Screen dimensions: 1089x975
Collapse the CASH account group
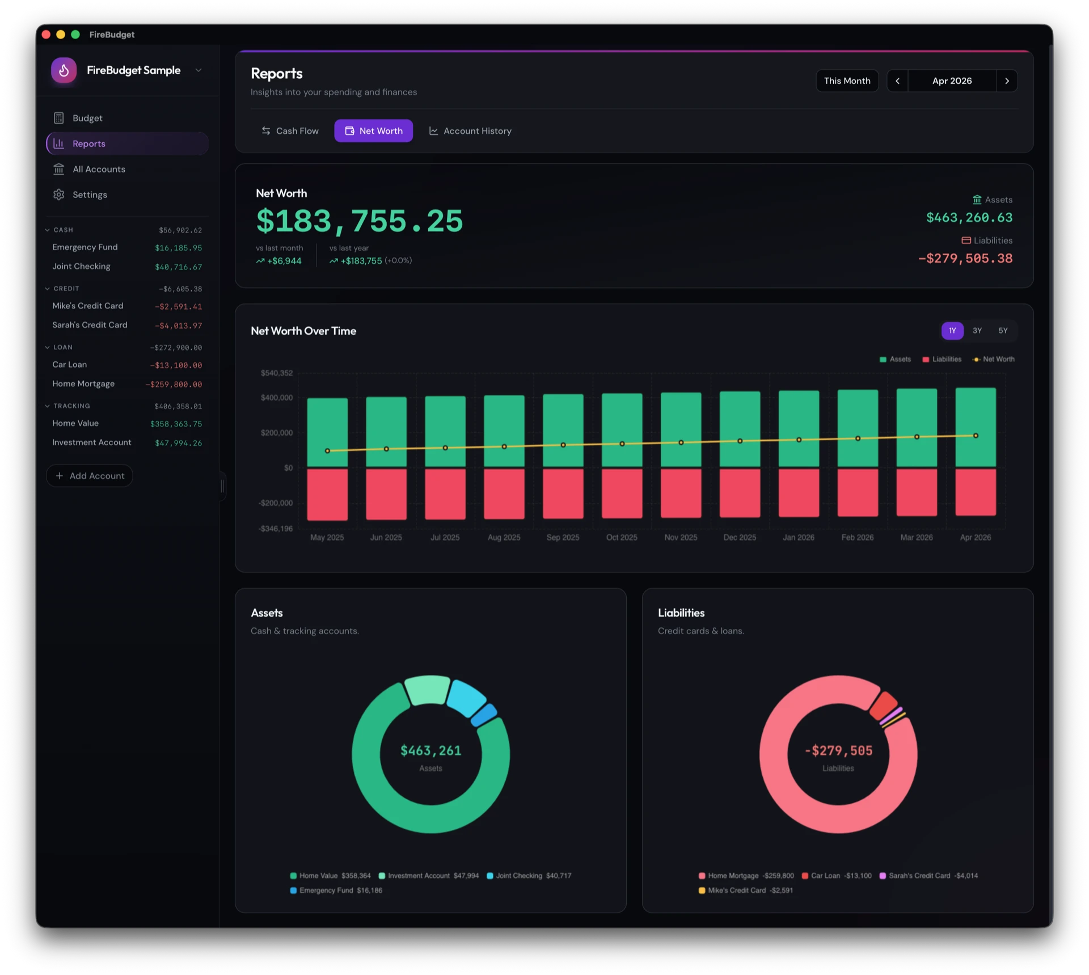coord(47,230)
